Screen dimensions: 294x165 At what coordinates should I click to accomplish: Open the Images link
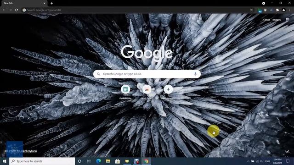coord(277,20)
